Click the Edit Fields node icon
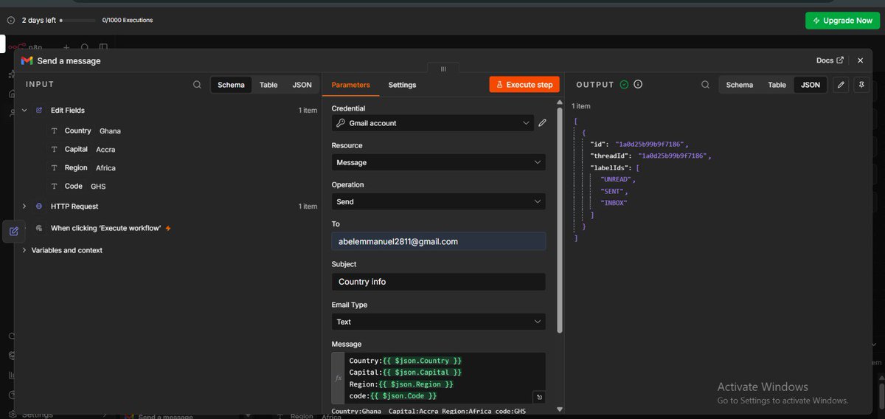This screenshot has height=419, width=885. tap(39, 110)
